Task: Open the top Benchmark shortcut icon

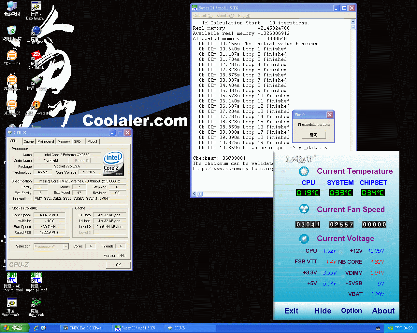Action: point(36,10)
